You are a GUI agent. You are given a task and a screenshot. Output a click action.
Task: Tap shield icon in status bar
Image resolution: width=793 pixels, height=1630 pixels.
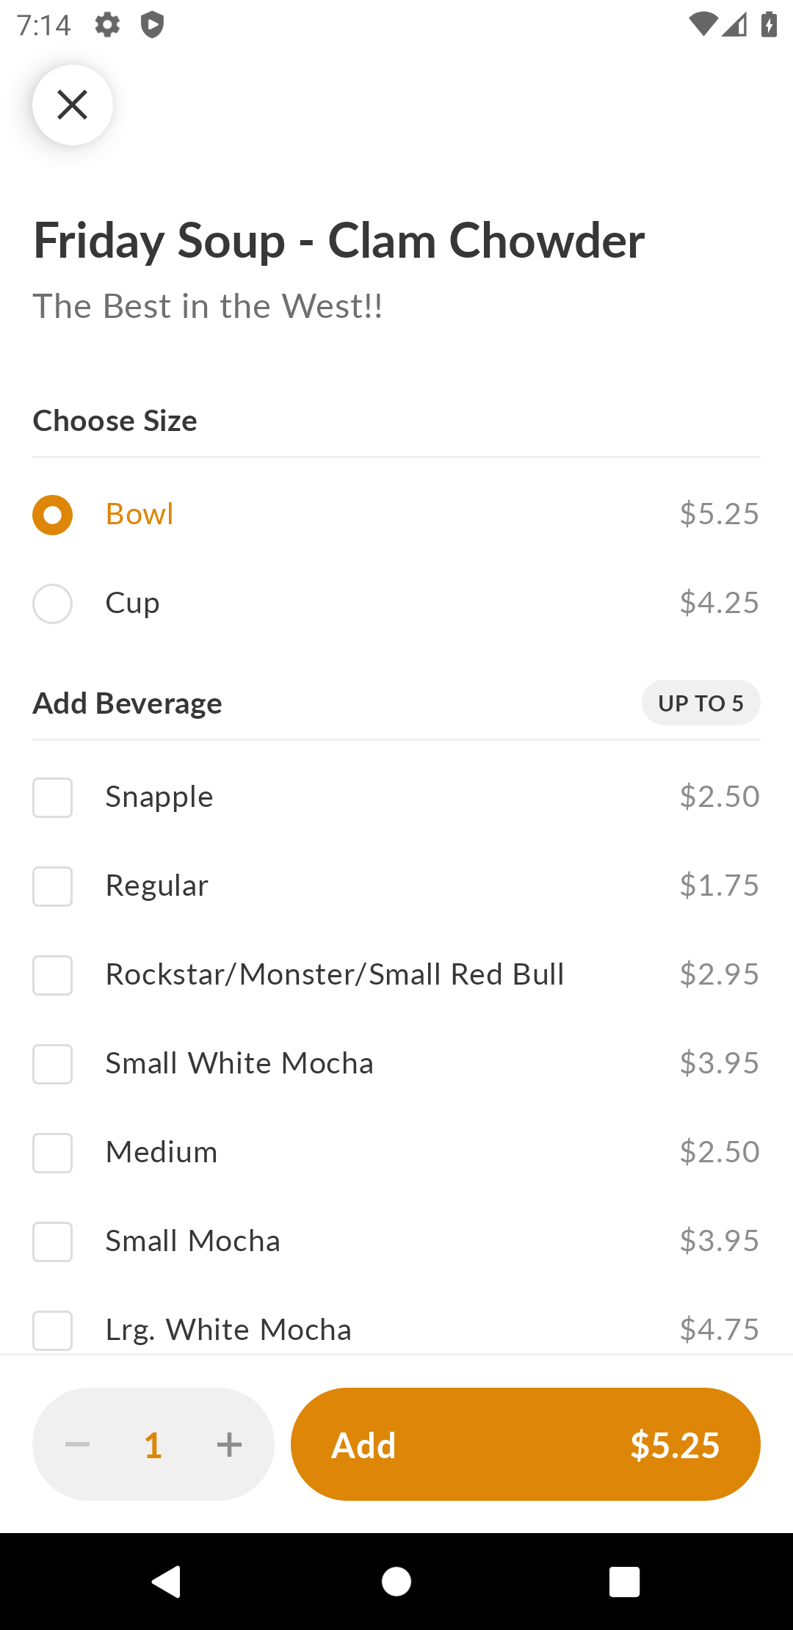153,25
